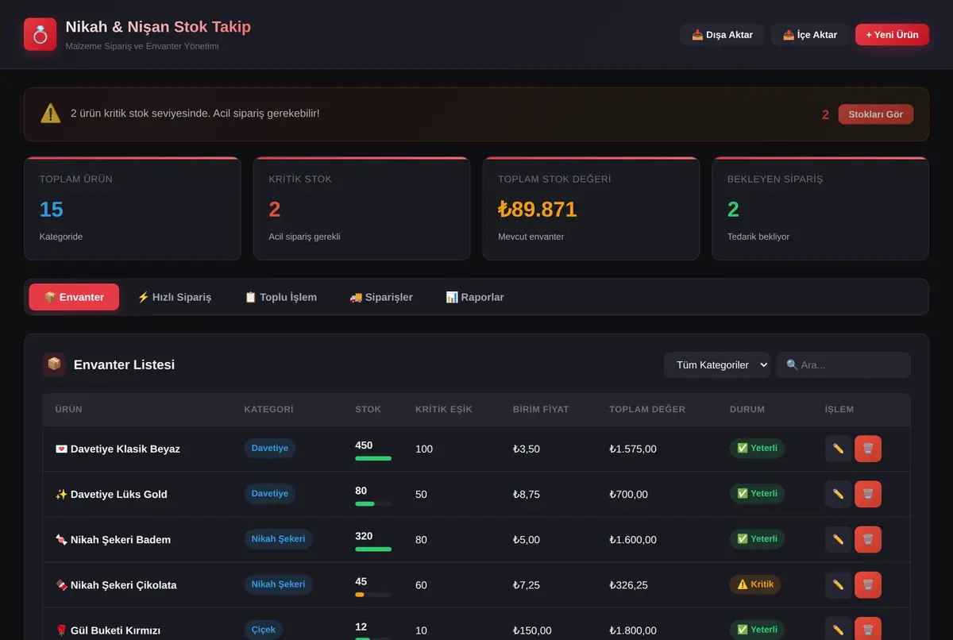Screen dimensions: 953x640
Task: Click the warning triangle alert icon
Action: 51,114
